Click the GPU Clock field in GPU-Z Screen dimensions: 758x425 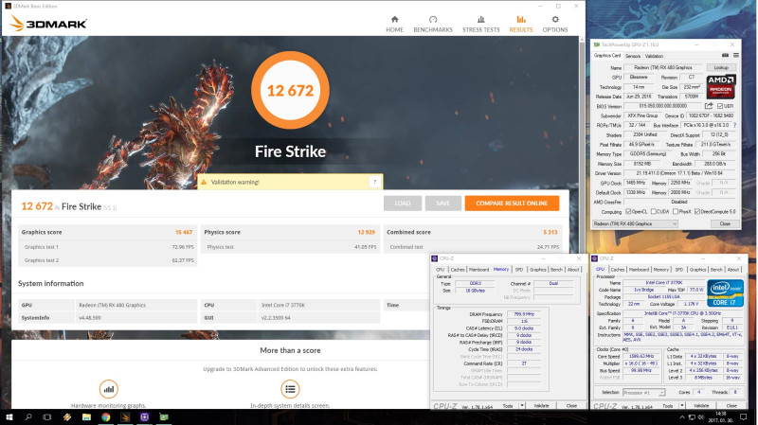click(x=636, y=183)
